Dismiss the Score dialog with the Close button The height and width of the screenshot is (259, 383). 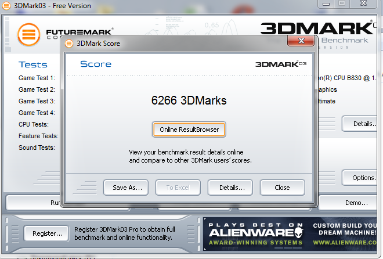tap(283, 188)
